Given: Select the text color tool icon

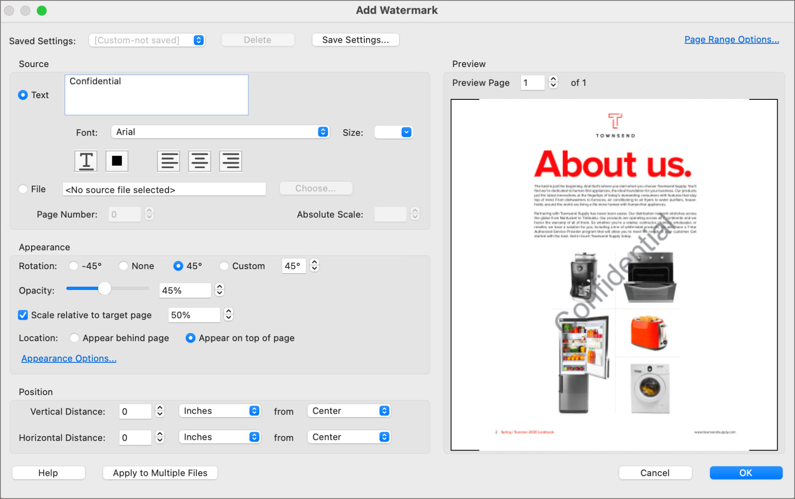Looking at the screenshot, I should pos(85,161).
